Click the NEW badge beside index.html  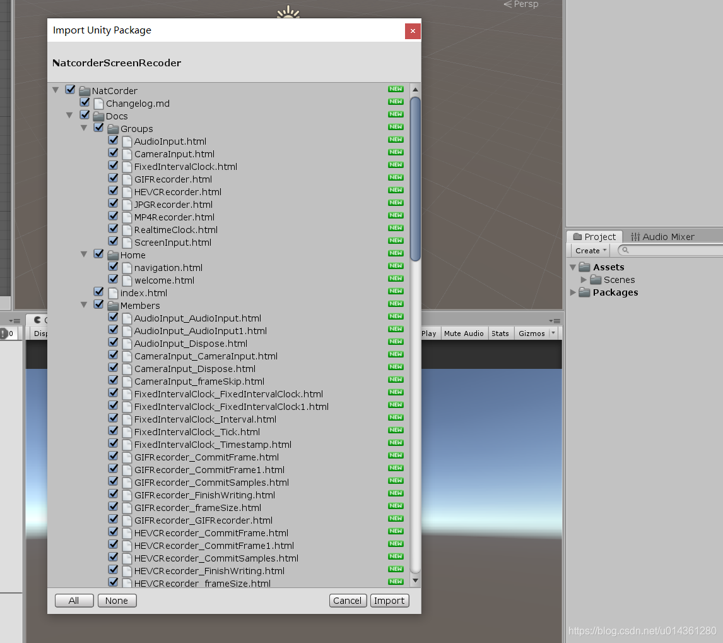coord(396,291)
